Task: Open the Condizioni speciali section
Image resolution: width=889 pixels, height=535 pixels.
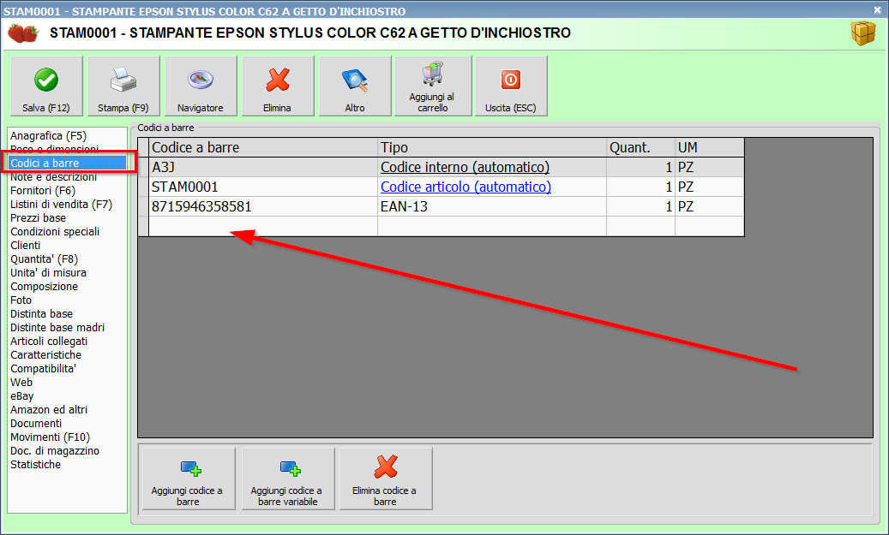Action: pos(55,232)
